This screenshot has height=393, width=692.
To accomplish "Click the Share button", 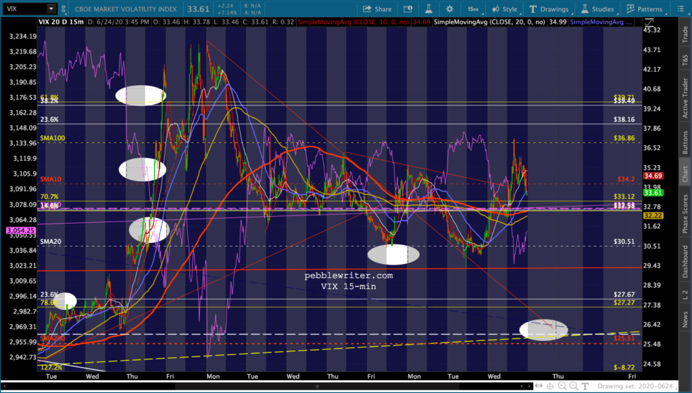I will [377, 9].
